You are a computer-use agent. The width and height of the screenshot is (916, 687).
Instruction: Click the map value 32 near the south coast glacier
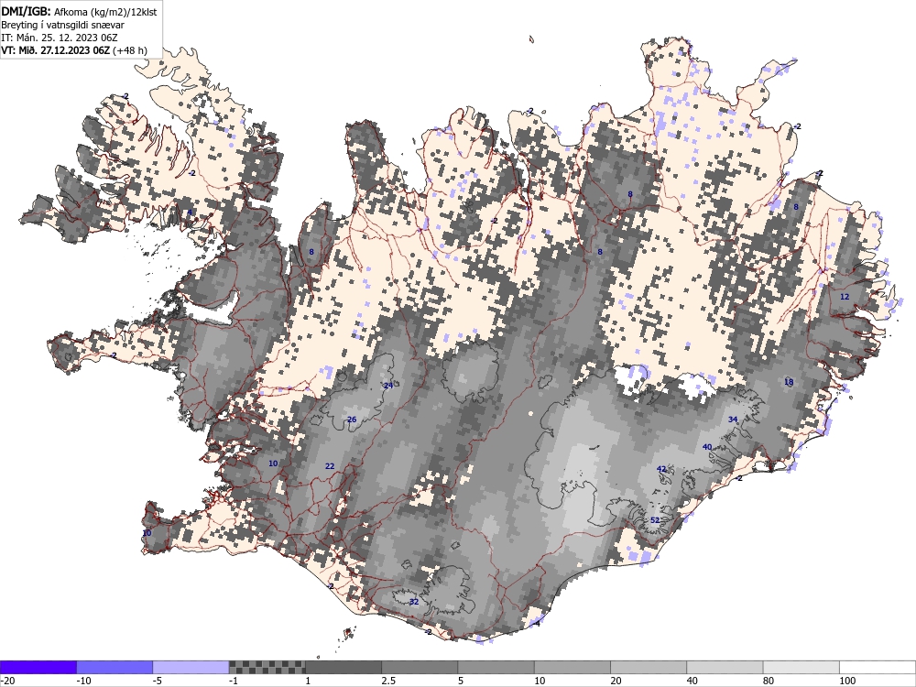click(414, 602)
